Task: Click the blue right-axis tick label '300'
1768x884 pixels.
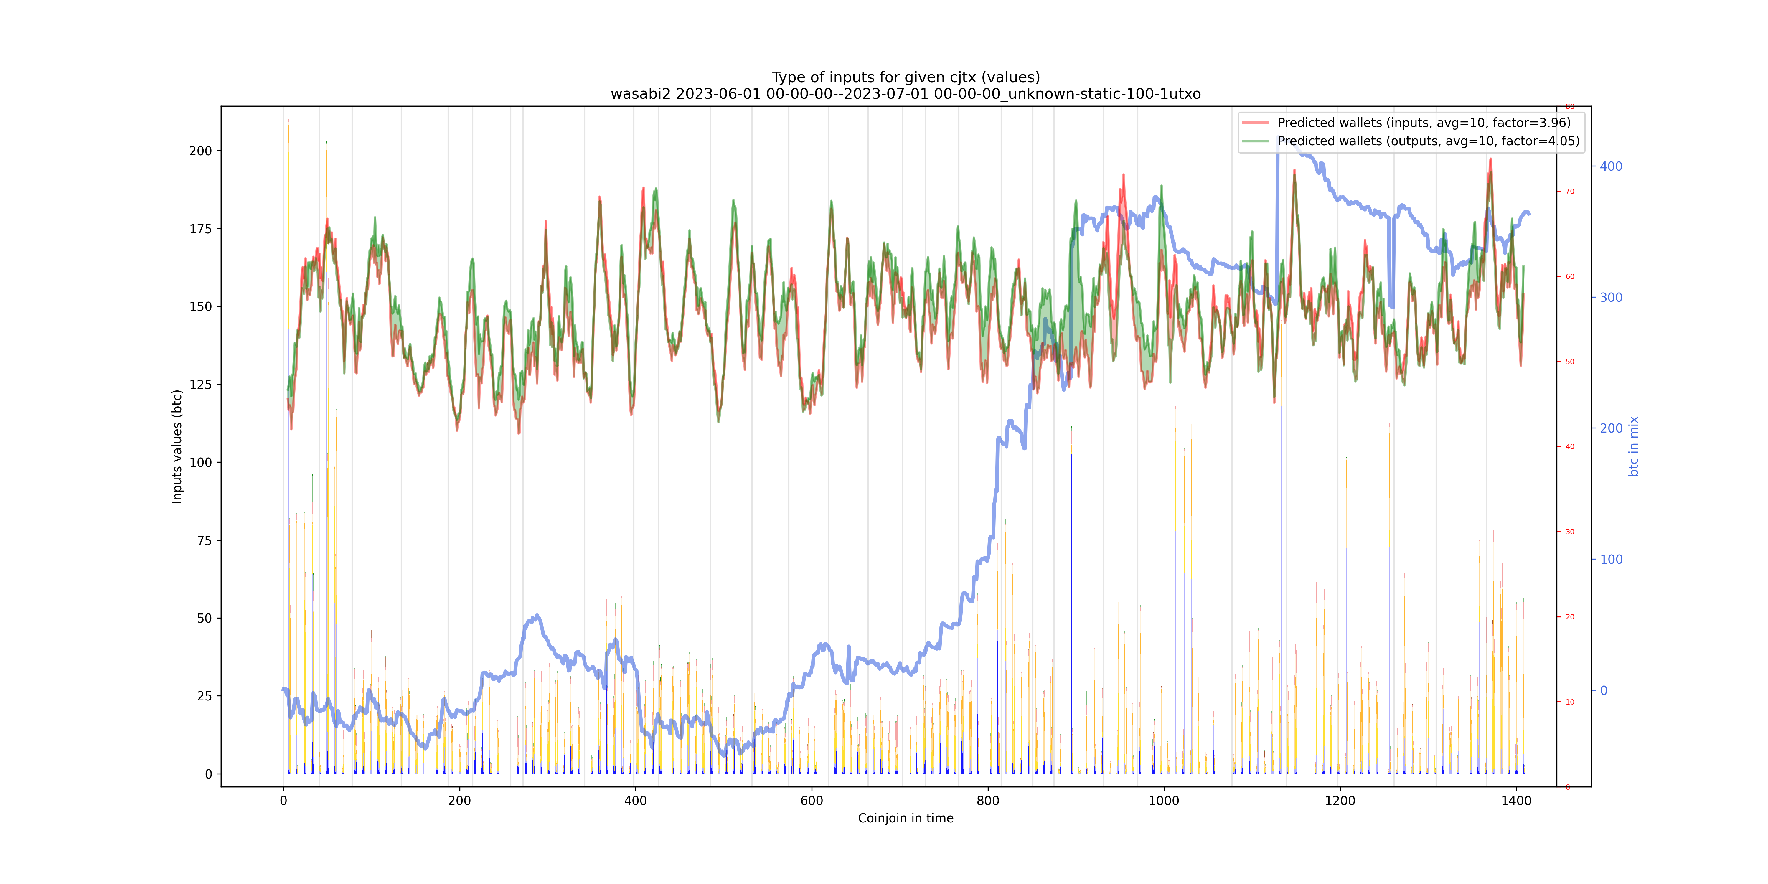Action: point(1612,297)
